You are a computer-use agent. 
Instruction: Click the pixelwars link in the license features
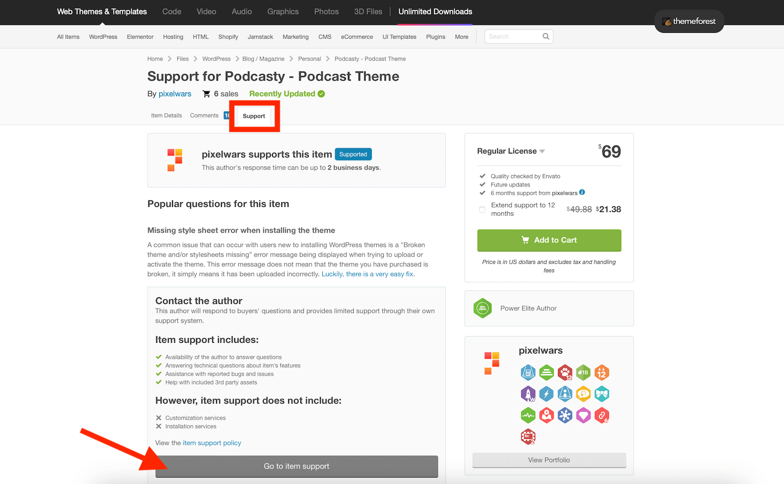[564, 193]
